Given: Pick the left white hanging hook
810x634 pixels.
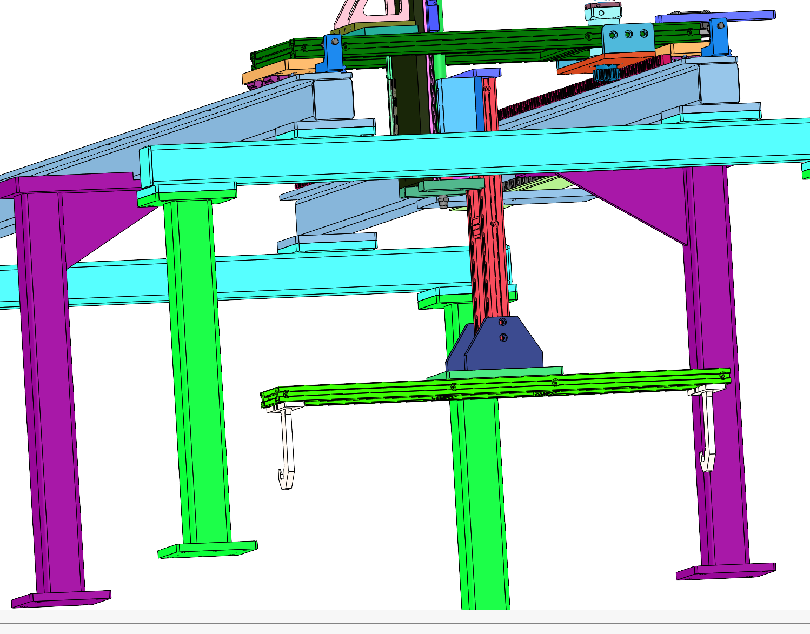Looking at the screenshot, I should (287, 446).
